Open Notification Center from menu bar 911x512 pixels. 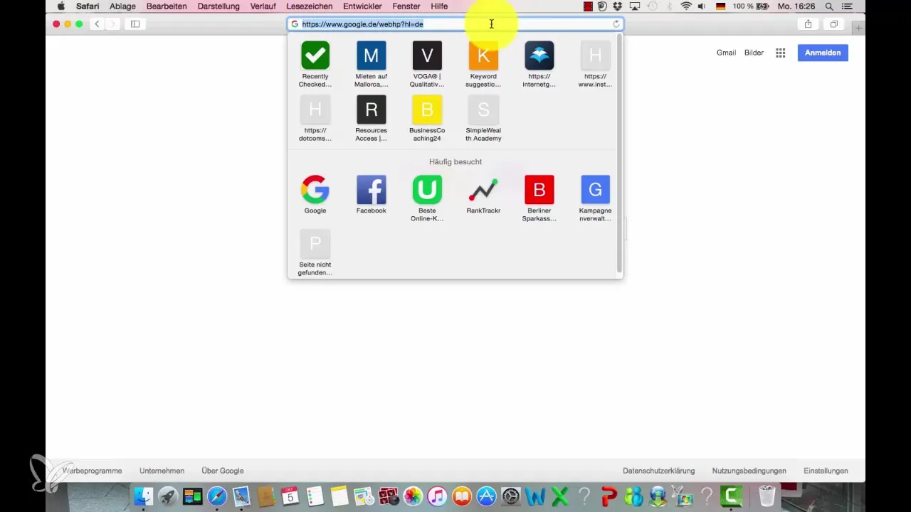(x=846, y=6)
